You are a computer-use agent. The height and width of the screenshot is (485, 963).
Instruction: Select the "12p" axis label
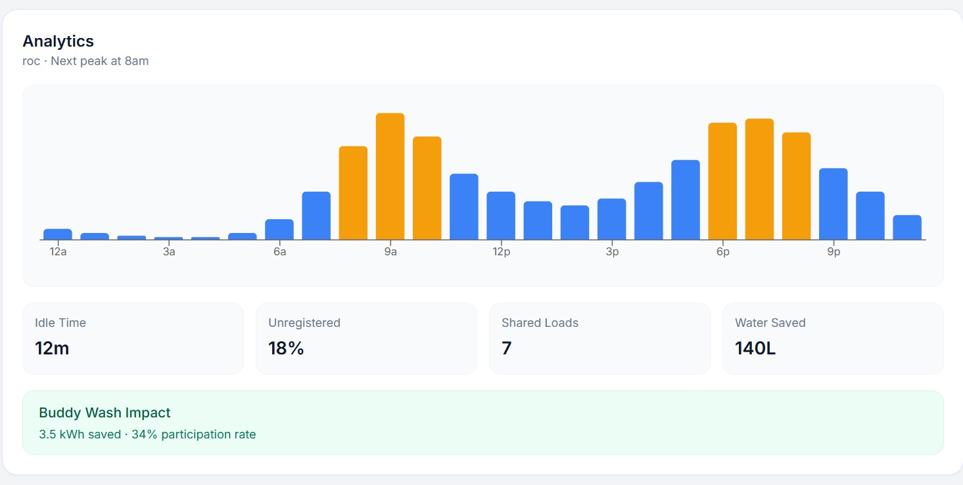point(501,252)
